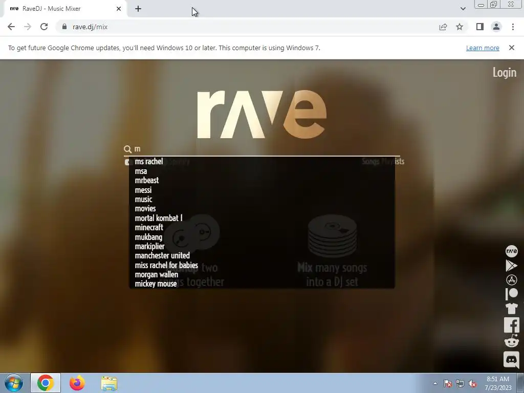Go forward with the browser forward arrow

click(x=28, y=27)
